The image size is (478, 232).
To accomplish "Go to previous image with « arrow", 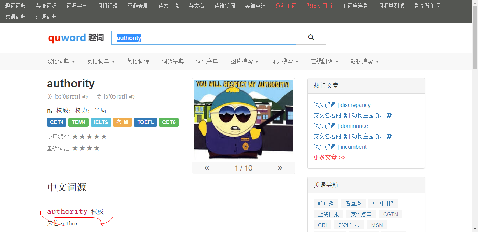I will click(207, 168).
